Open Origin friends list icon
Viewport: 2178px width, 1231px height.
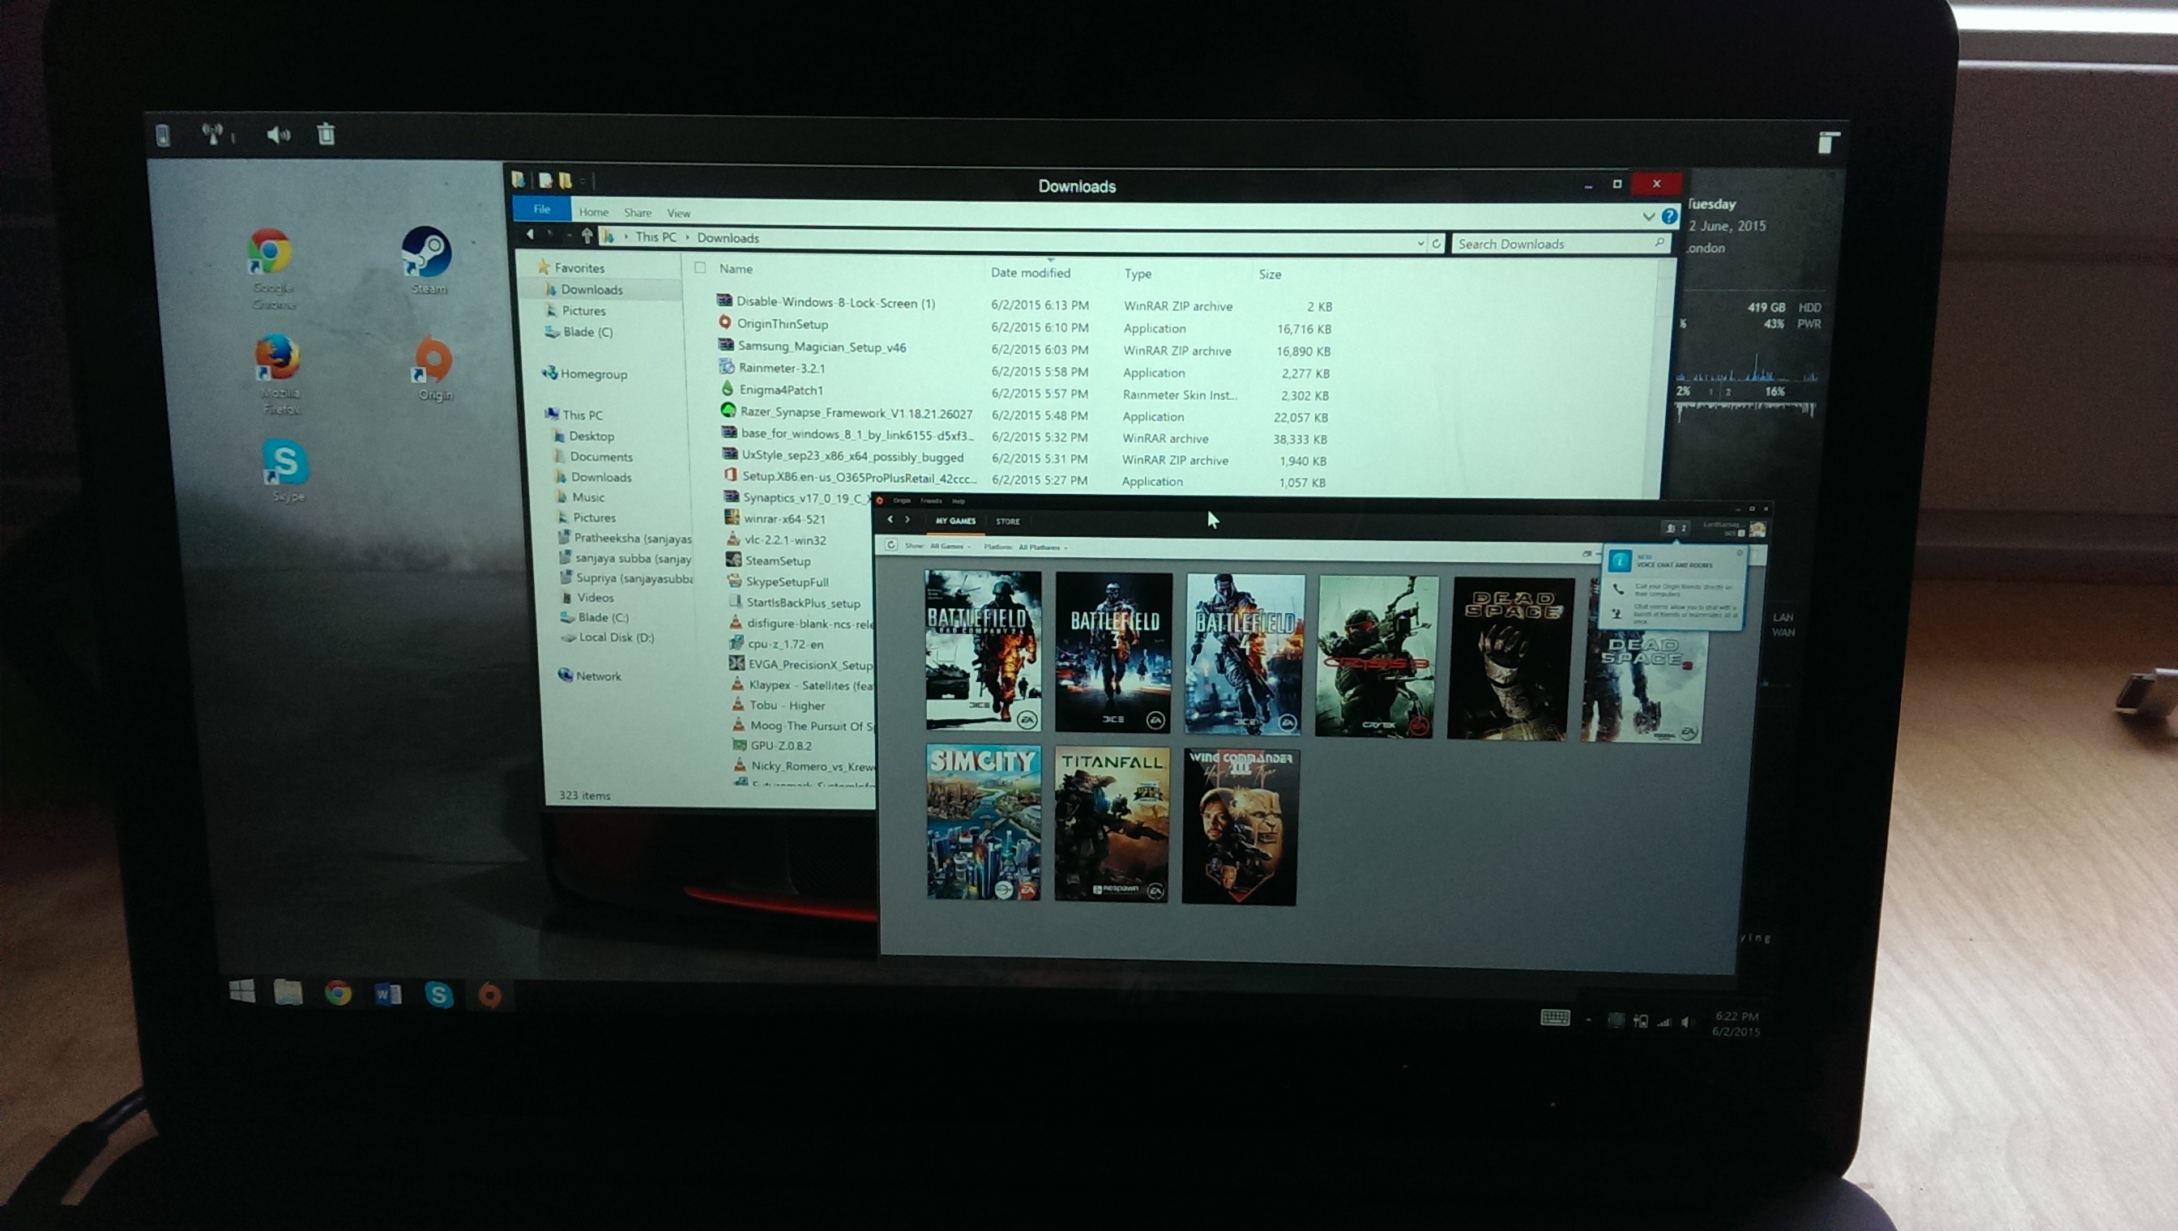click(1675, 527)
